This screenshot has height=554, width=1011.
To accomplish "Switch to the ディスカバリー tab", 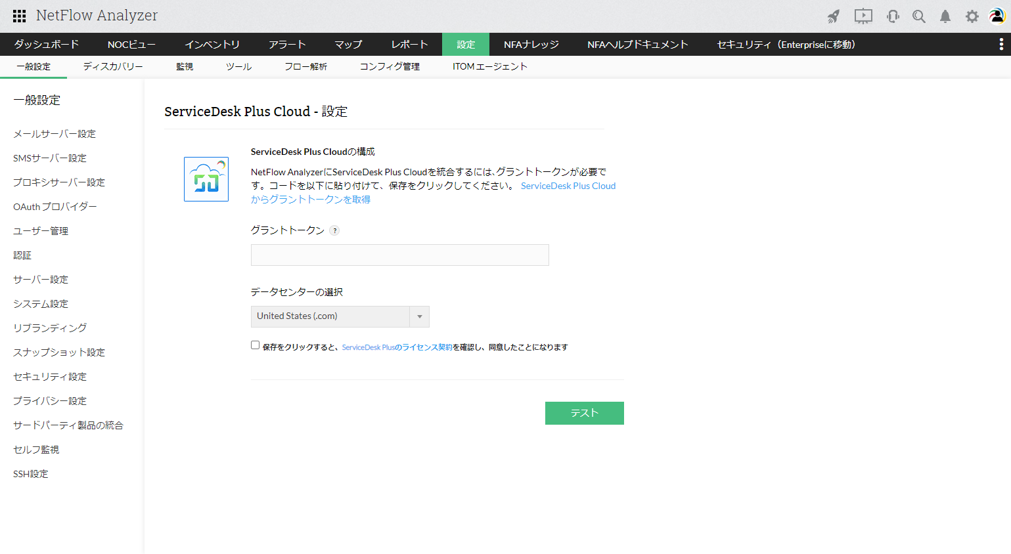I will coord(113,67).
